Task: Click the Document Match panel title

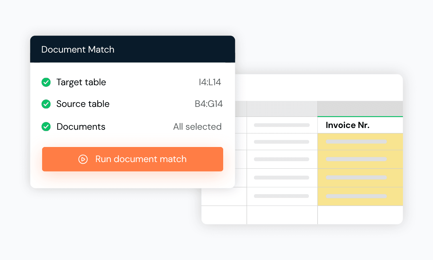Action: 78,49
